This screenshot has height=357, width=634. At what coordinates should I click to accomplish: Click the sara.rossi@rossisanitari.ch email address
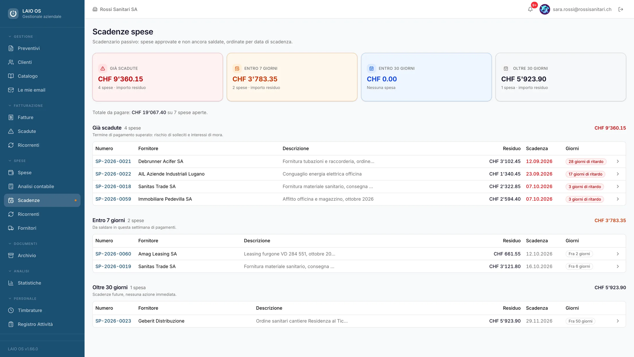(x=582, y=9)
